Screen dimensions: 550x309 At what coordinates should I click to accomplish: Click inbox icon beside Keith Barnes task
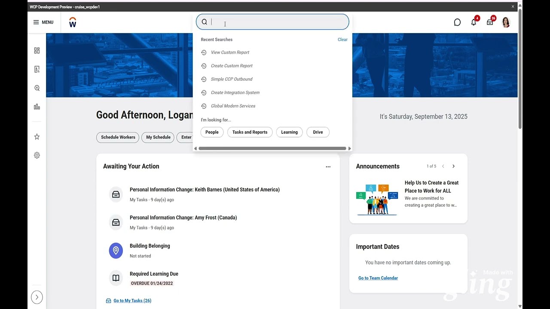(116, 194)
